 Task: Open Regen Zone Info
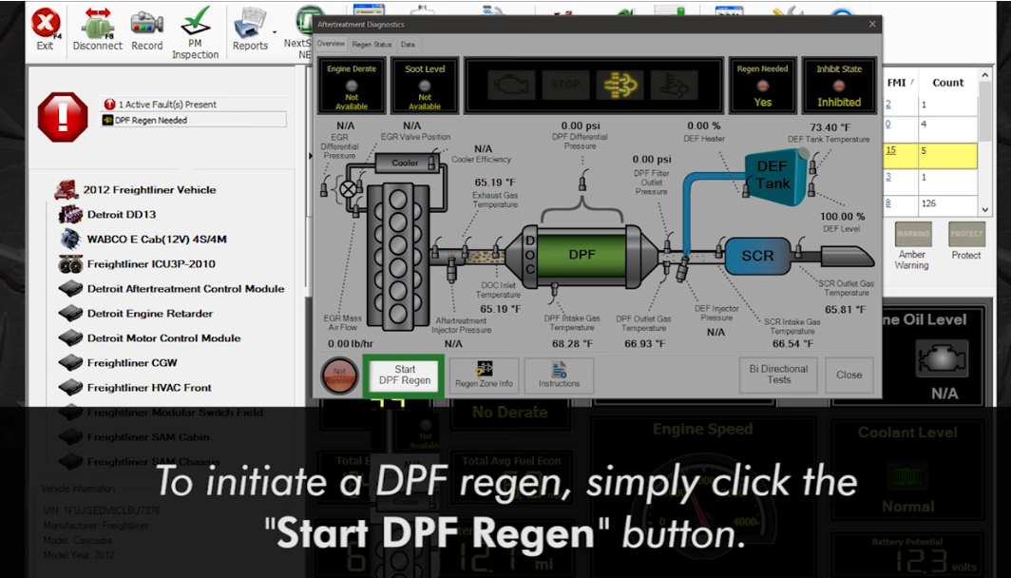485,375
